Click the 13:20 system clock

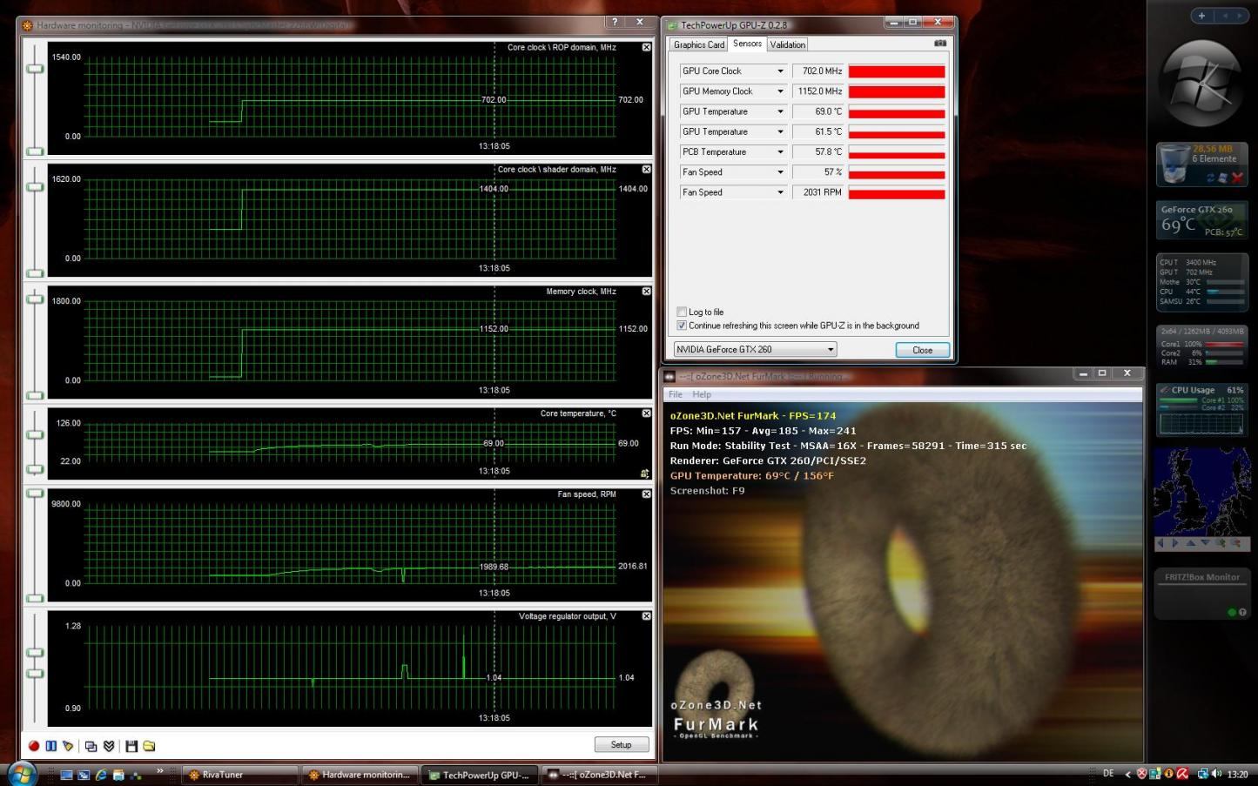click(x=1237, y=774)
